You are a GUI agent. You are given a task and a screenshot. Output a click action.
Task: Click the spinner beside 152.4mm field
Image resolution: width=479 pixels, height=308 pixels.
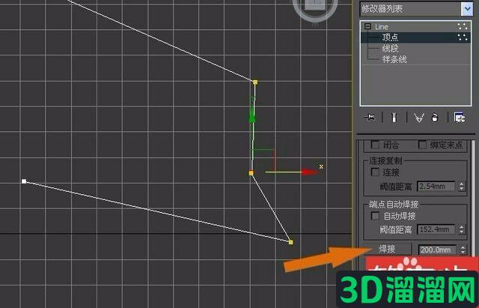pos(461,229)
